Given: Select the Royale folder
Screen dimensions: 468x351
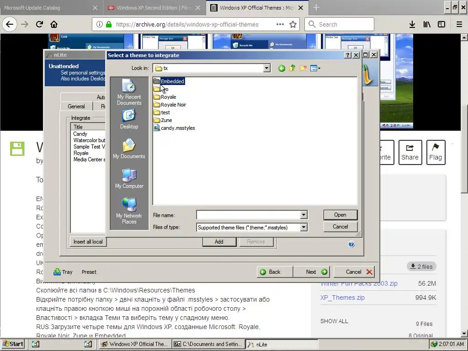Looking at the screenshot, I should (165, 97).
